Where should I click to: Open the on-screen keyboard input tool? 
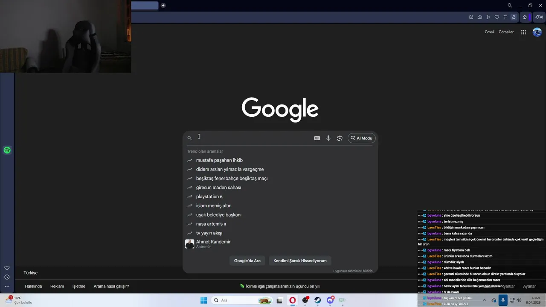[317, 138]
